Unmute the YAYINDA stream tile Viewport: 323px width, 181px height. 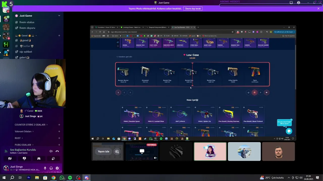(155, 158)
